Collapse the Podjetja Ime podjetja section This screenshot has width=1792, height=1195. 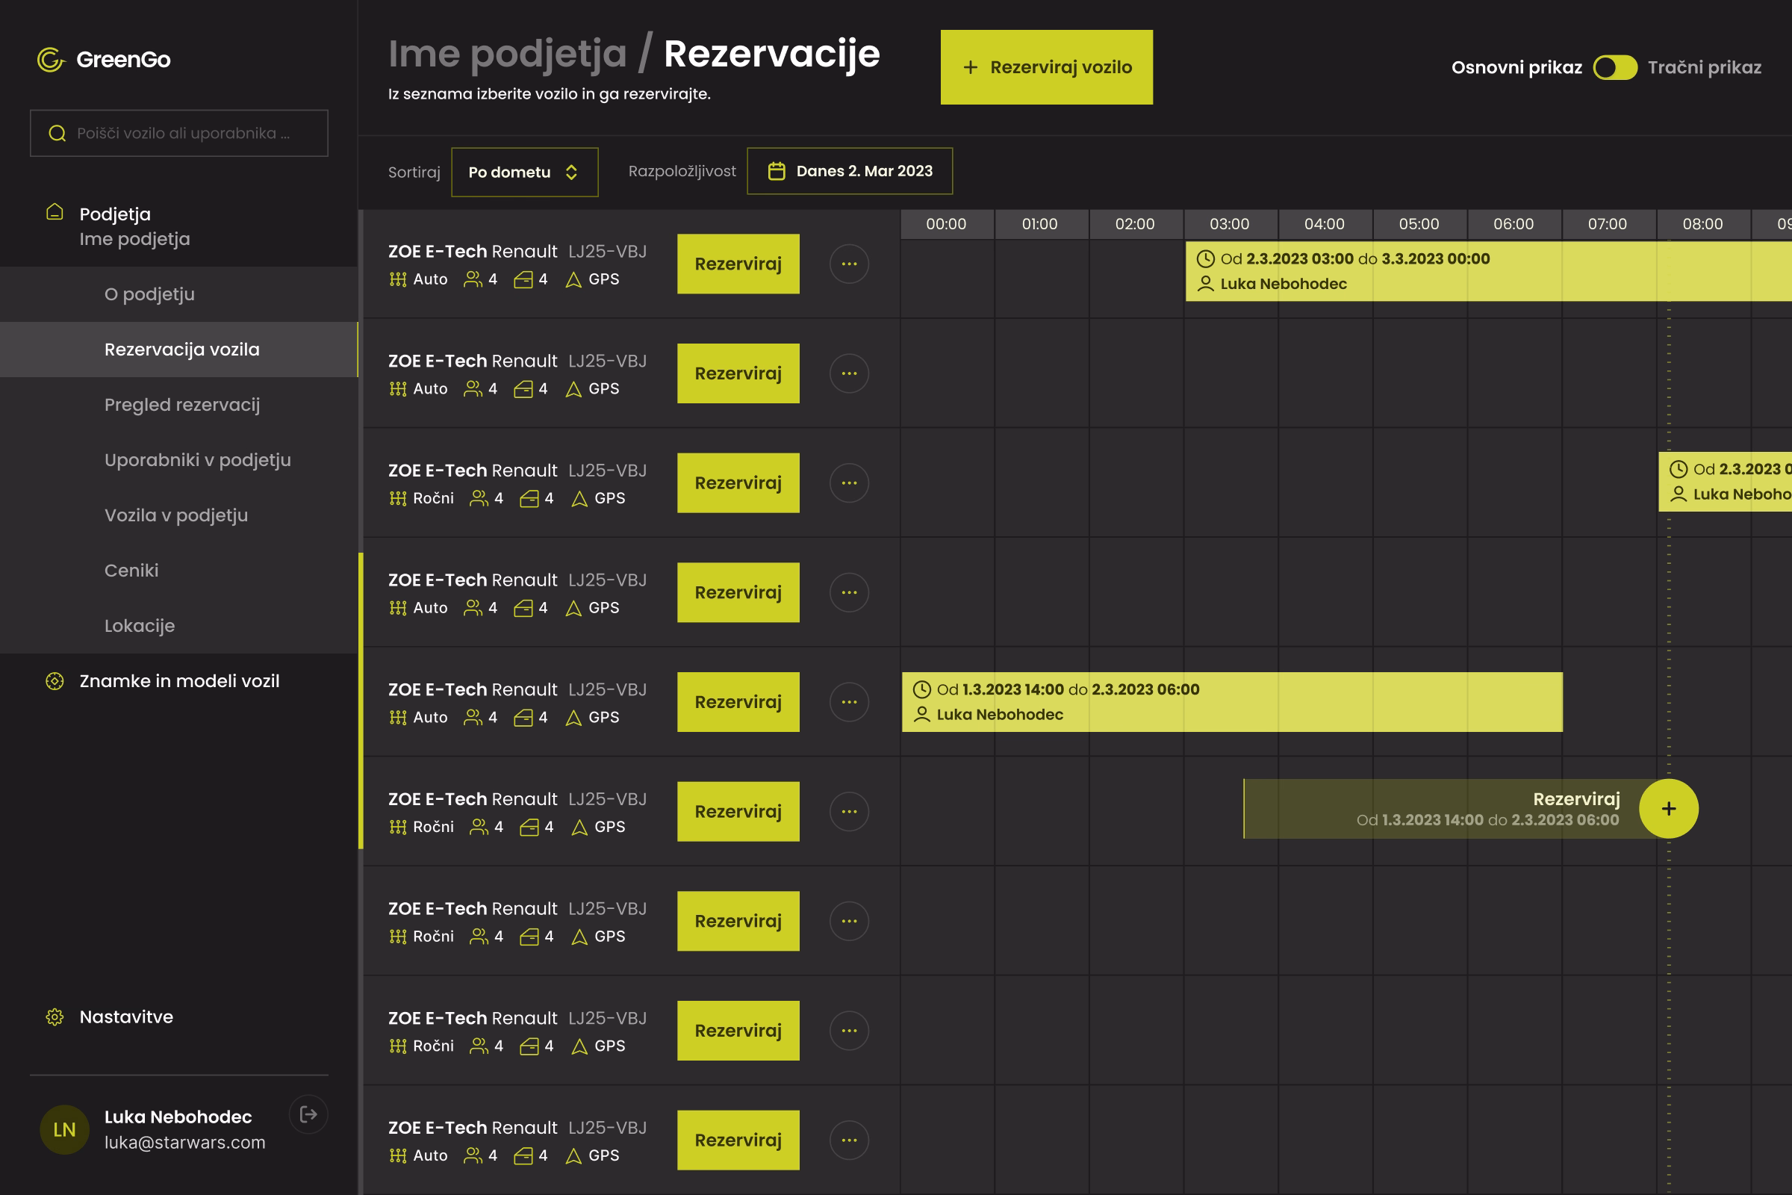tap(179, 226)
